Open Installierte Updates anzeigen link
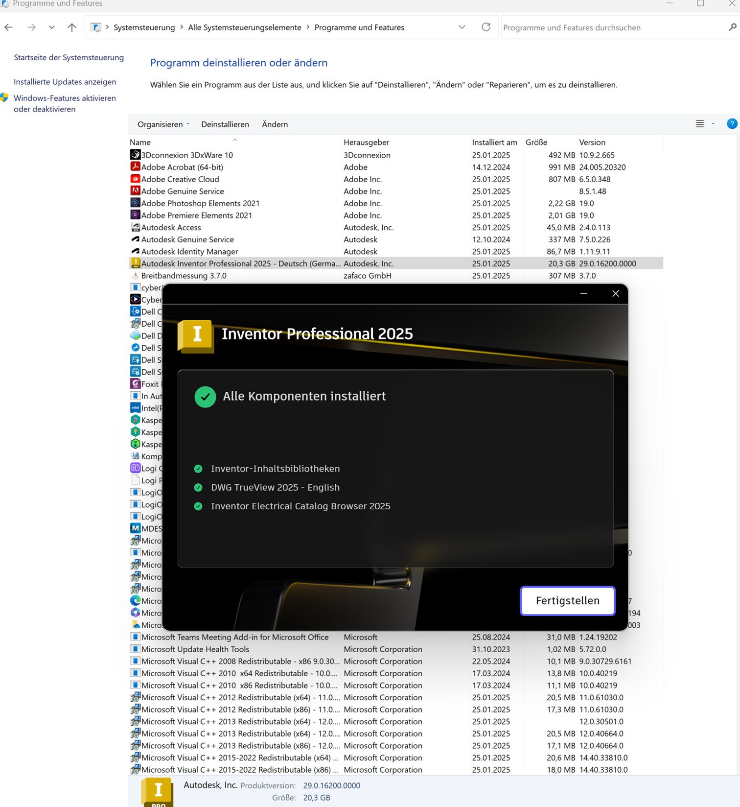Image resolution: width=740 pixels, height=807 pixels. [x=65, y=82]
